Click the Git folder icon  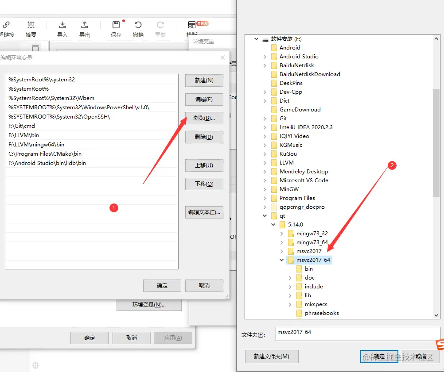point(274,119)
